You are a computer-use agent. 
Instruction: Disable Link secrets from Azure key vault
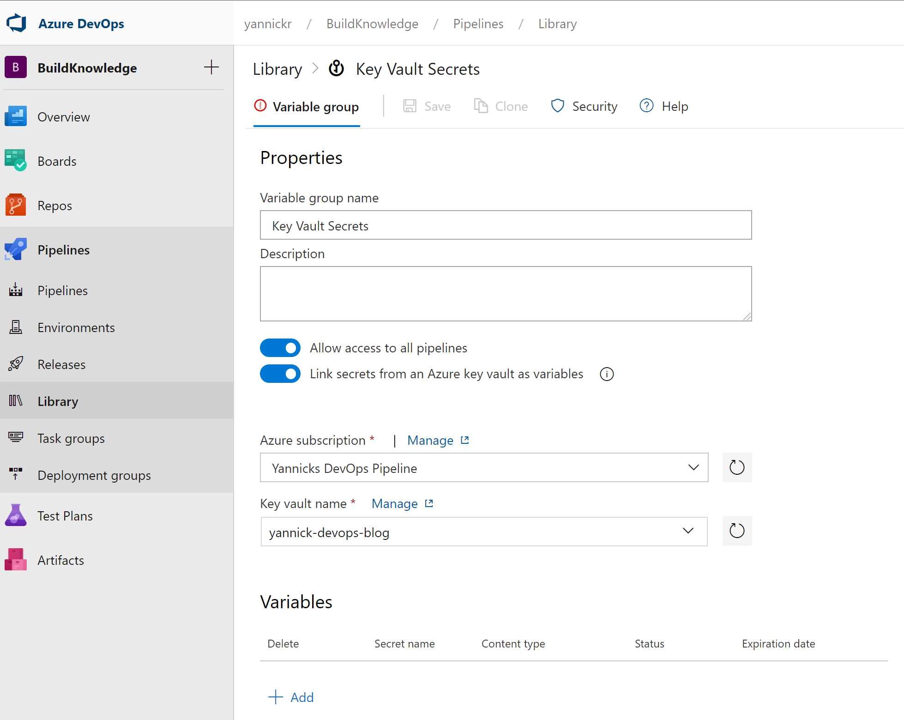click(x=280, y=374)
